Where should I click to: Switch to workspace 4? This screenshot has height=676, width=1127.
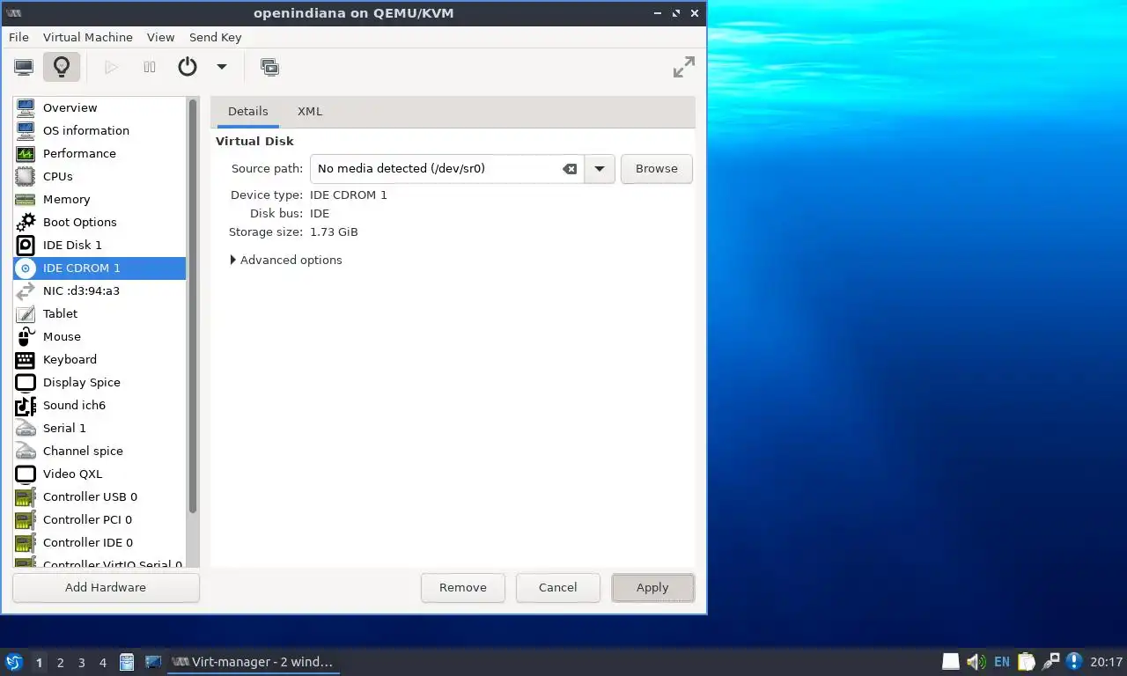103,663
